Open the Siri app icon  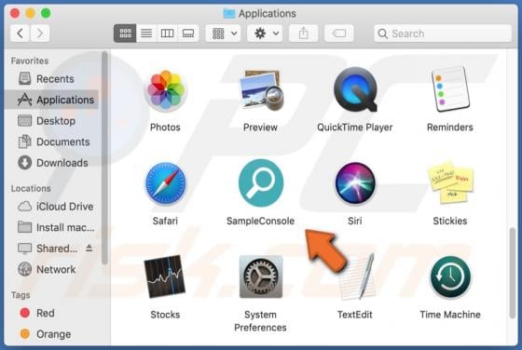[355, 183]
